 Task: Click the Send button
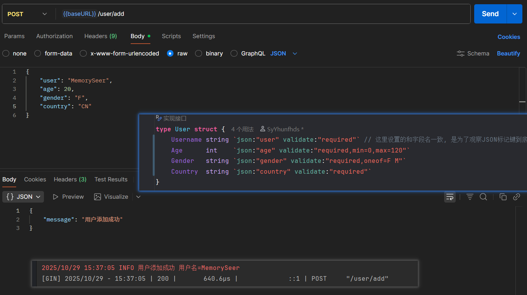[490, 14]
